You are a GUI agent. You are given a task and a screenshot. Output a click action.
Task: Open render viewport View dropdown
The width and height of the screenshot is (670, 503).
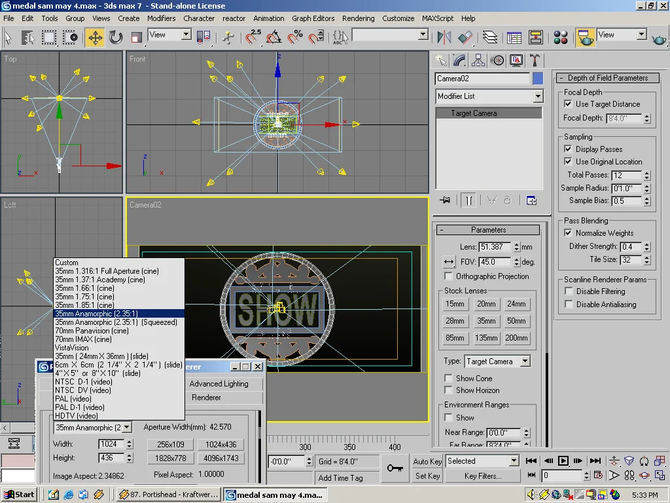622,35
